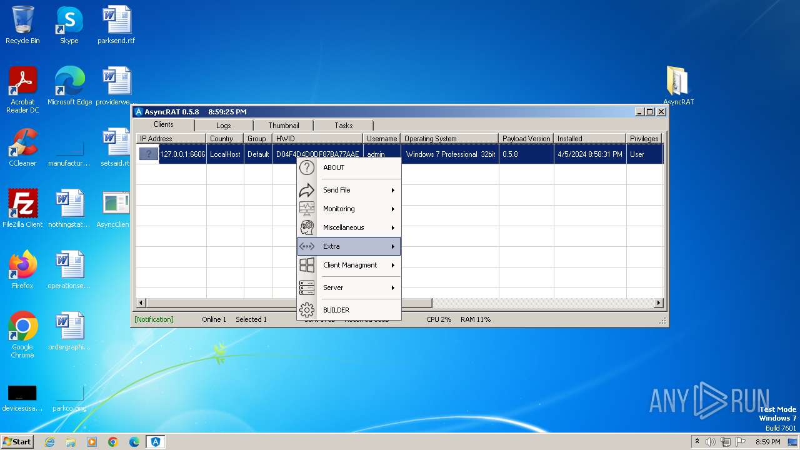Click AsyncRAT taskbar button
The height and width of the screenshot is (450, 800).
click(155, 442)
